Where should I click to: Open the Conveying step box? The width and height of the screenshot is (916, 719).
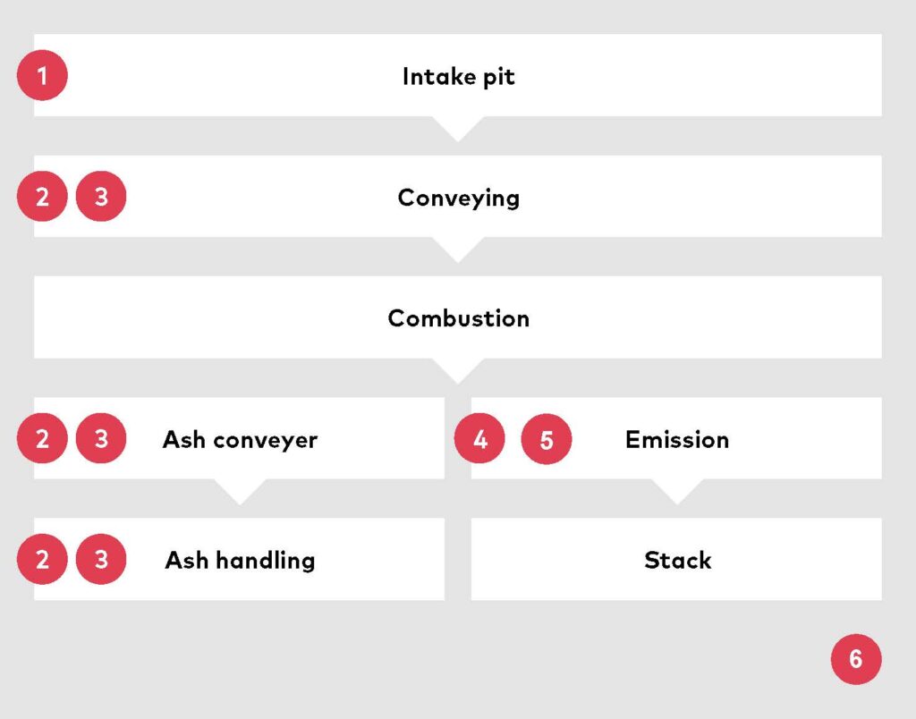coord(458,196)
